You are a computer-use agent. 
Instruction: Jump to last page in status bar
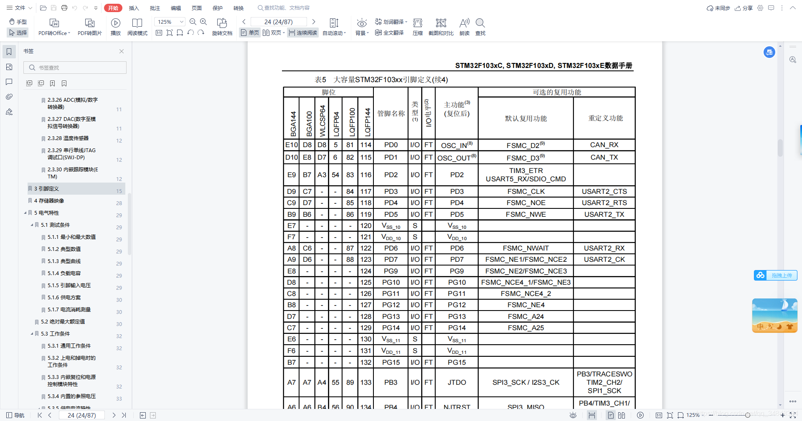click(x=124, y=415)
